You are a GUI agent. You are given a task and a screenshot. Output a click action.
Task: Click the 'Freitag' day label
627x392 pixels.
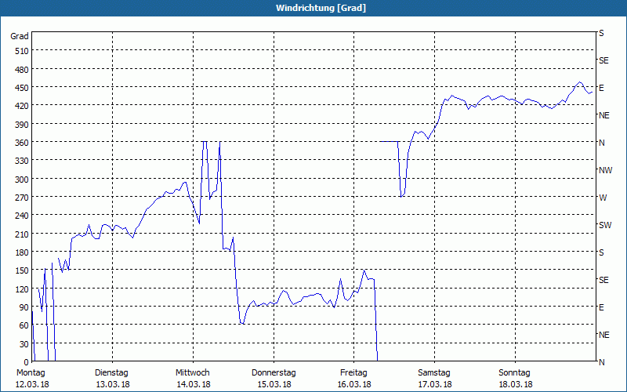pyautogui.click(x=354, y=373)
